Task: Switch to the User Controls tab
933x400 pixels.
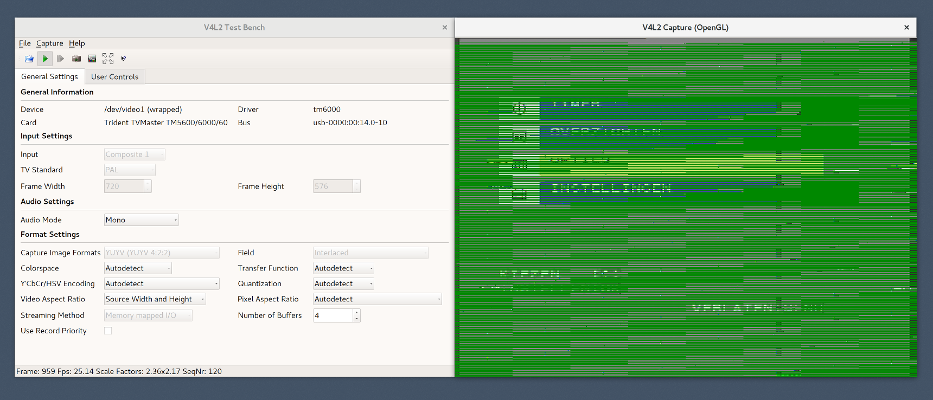Action: tap(114, 76)
